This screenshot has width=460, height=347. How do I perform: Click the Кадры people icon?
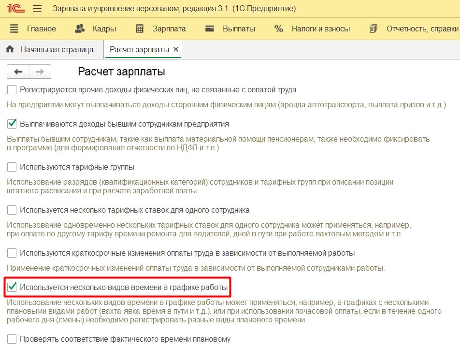(x=80, y=29)
